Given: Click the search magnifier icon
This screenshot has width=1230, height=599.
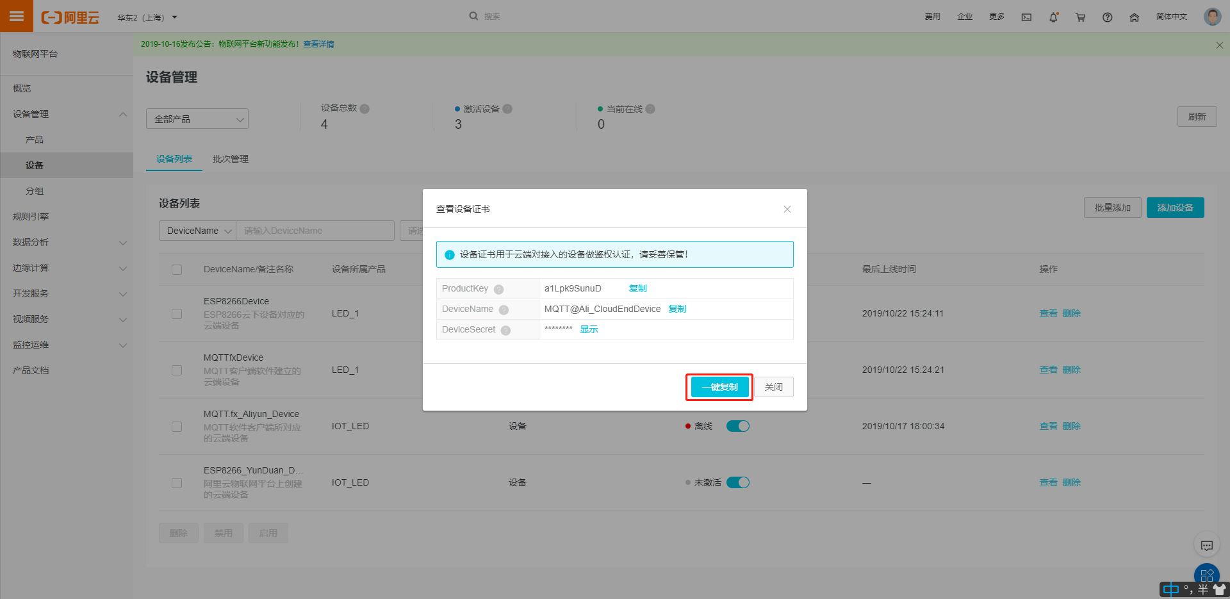Looking at the screenshot, I should point(473,15).
